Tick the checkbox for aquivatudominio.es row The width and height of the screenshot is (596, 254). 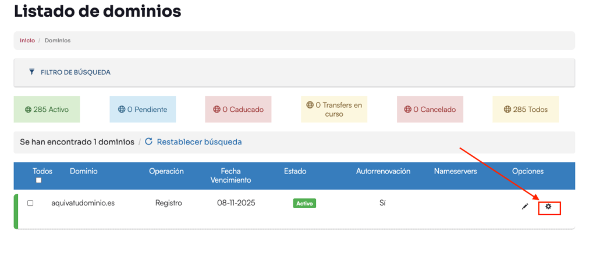30,203
